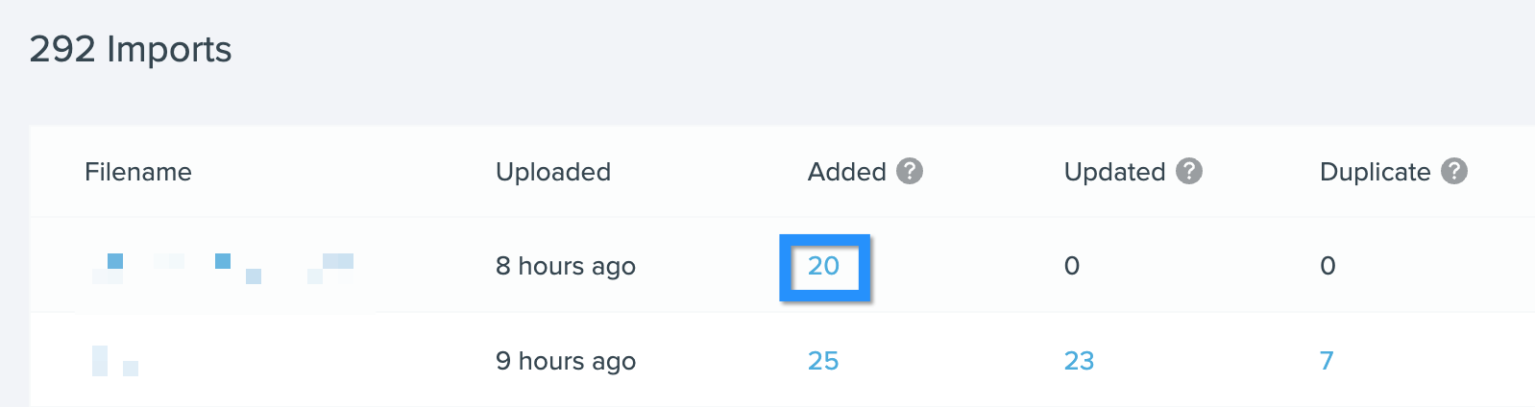1535x407 pixels.
Task: Click the "292 Imports" page heading
Action: click(x=131, y=49)
